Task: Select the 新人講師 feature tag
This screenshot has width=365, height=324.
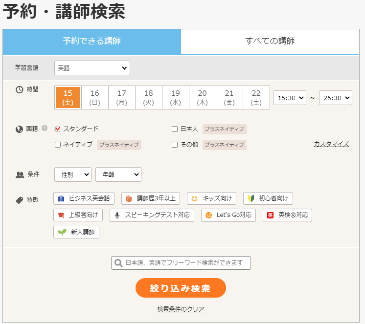Action: pos(76,232)
